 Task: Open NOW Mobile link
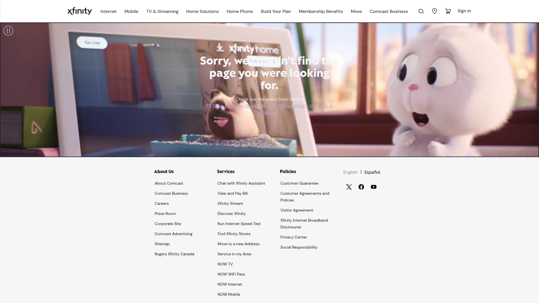click(x=229, y=295)
